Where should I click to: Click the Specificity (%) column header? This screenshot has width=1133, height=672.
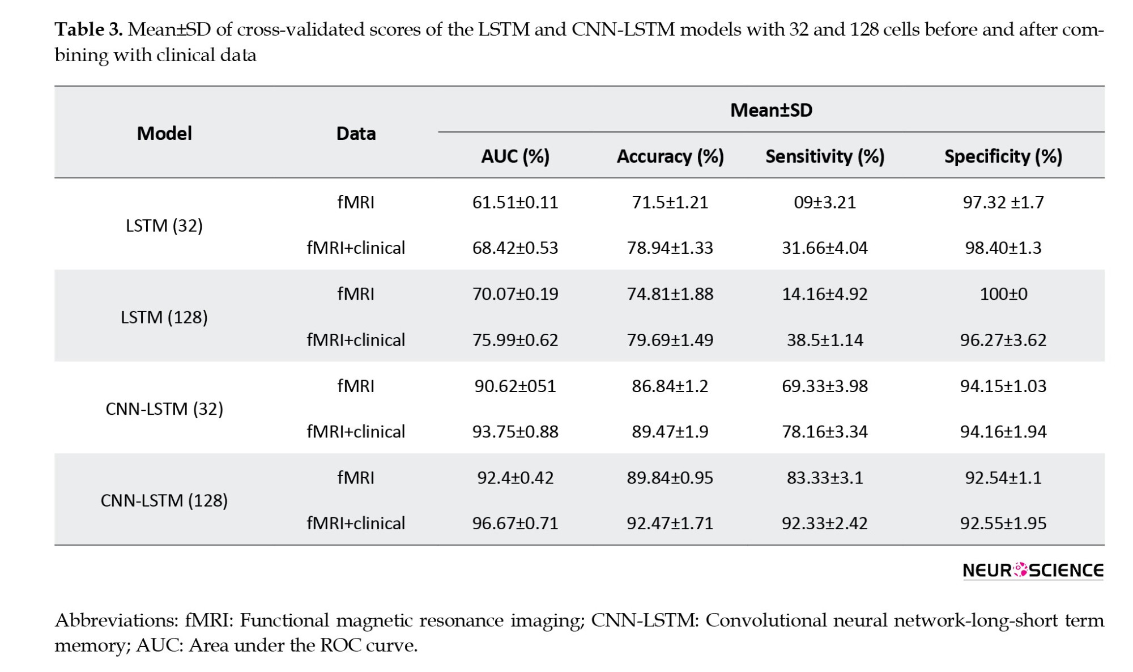1003,156
